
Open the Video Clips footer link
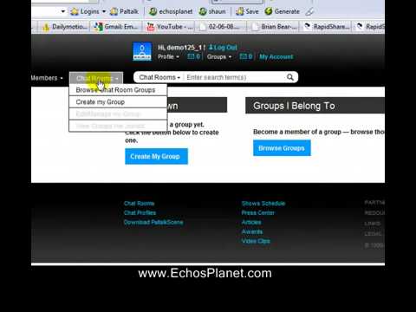pyautogui.click(x=256, y=241)
